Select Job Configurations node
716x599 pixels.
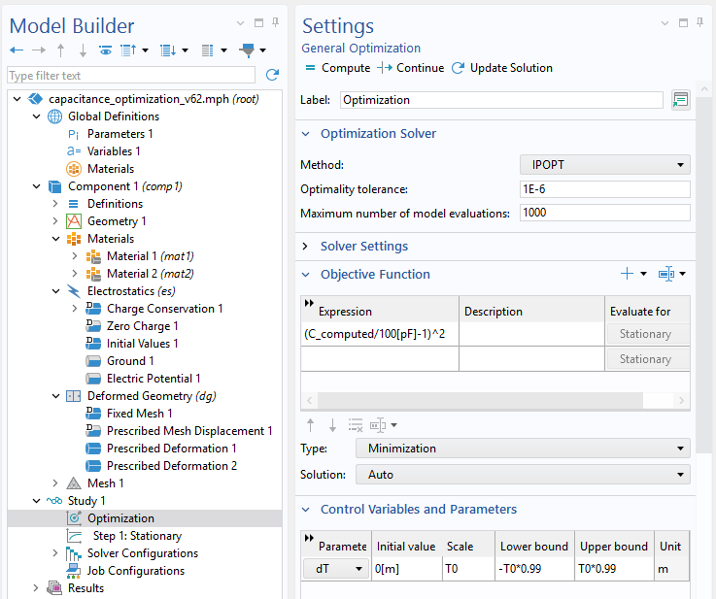[x=136, y=571]
